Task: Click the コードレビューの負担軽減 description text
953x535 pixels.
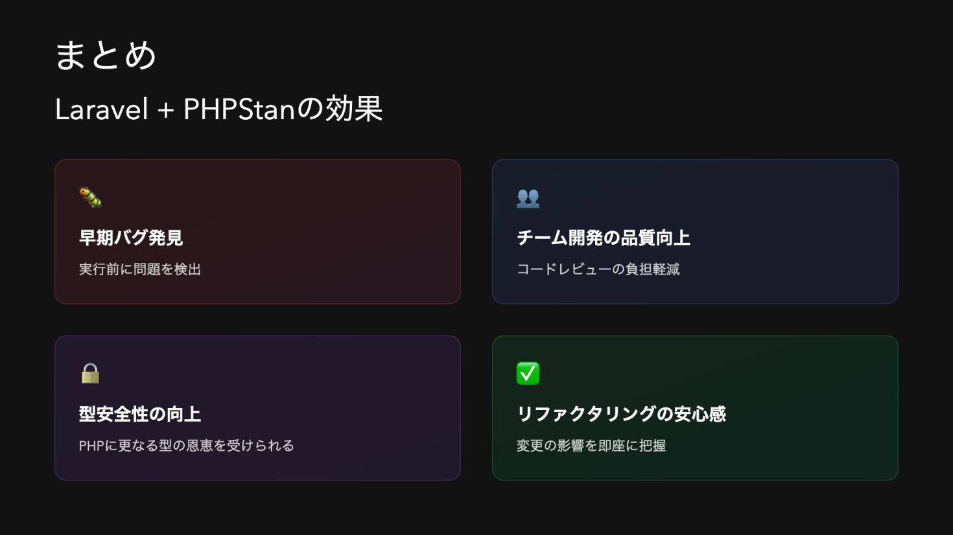Action: (x=598, y=269)
